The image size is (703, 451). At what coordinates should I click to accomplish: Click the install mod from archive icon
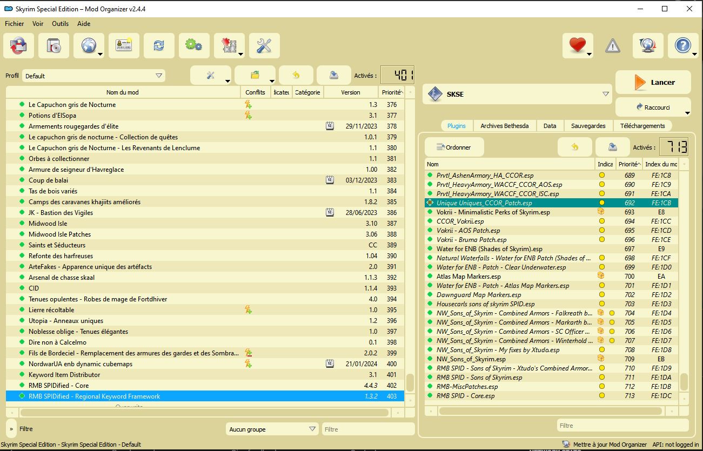pos(53,46)
